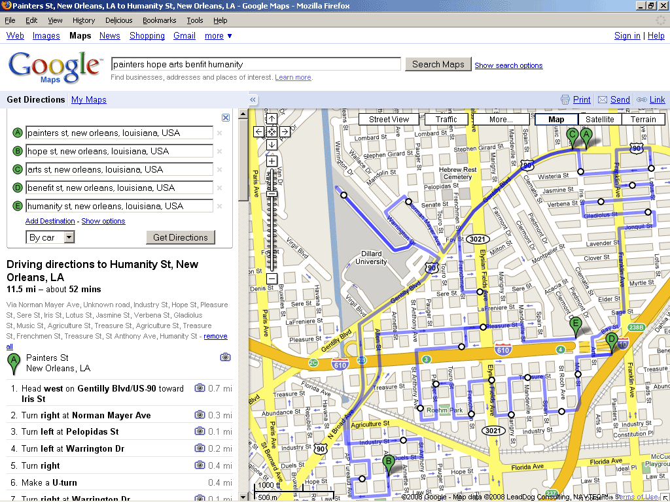Open the Bookmarks menu
Viewport: 670px width, 502px height.
tap(160, 20)
